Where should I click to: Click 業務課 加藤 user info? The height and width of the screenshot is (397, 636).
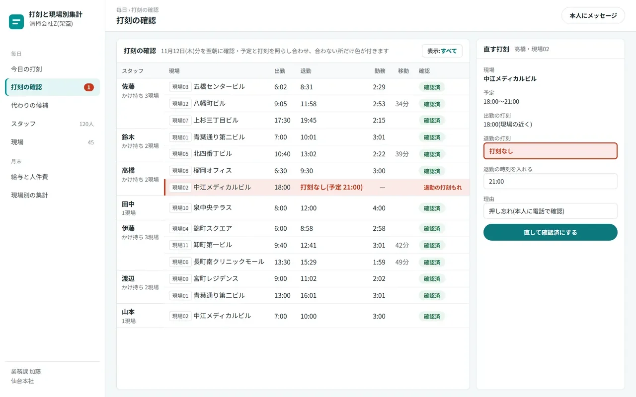coord(26,372)
